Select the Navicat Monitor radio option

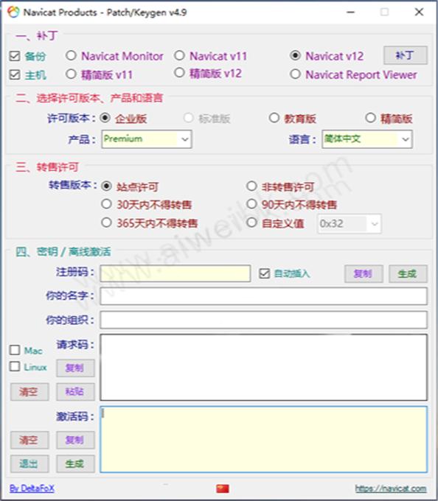(71, 55)
